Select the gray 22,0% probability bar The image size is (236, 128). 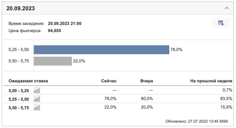(53, 61)
